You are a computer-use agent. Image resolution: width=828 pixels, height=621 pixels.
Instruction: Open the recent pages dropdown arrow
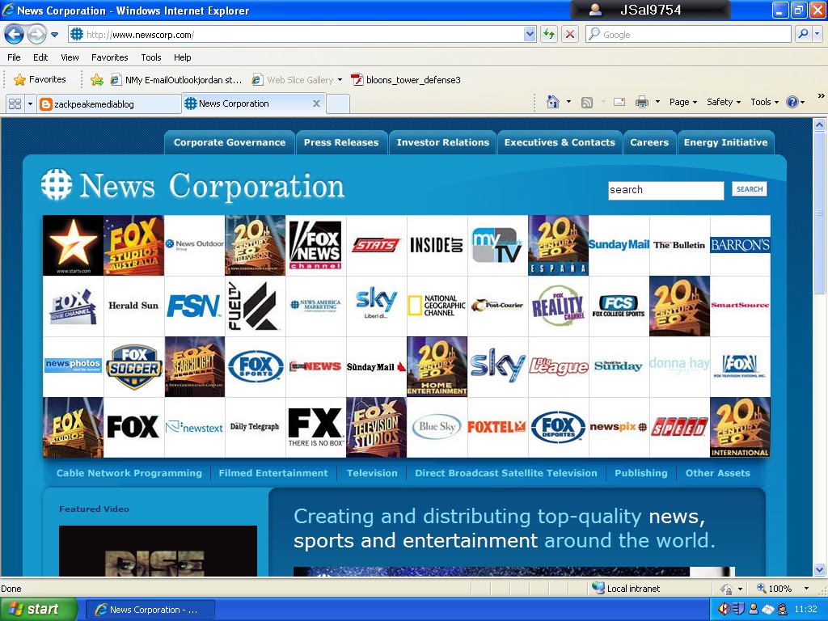tap(54, 35)
